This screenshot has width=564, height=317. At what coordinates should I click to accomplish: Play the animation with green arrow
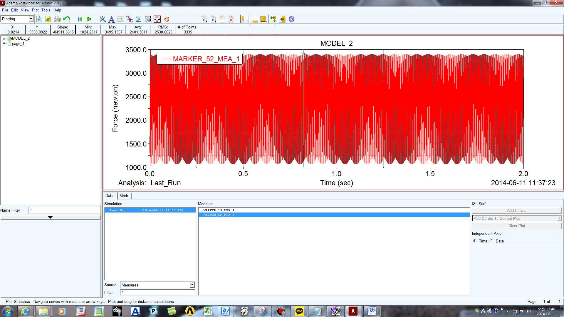pos(89,19)
